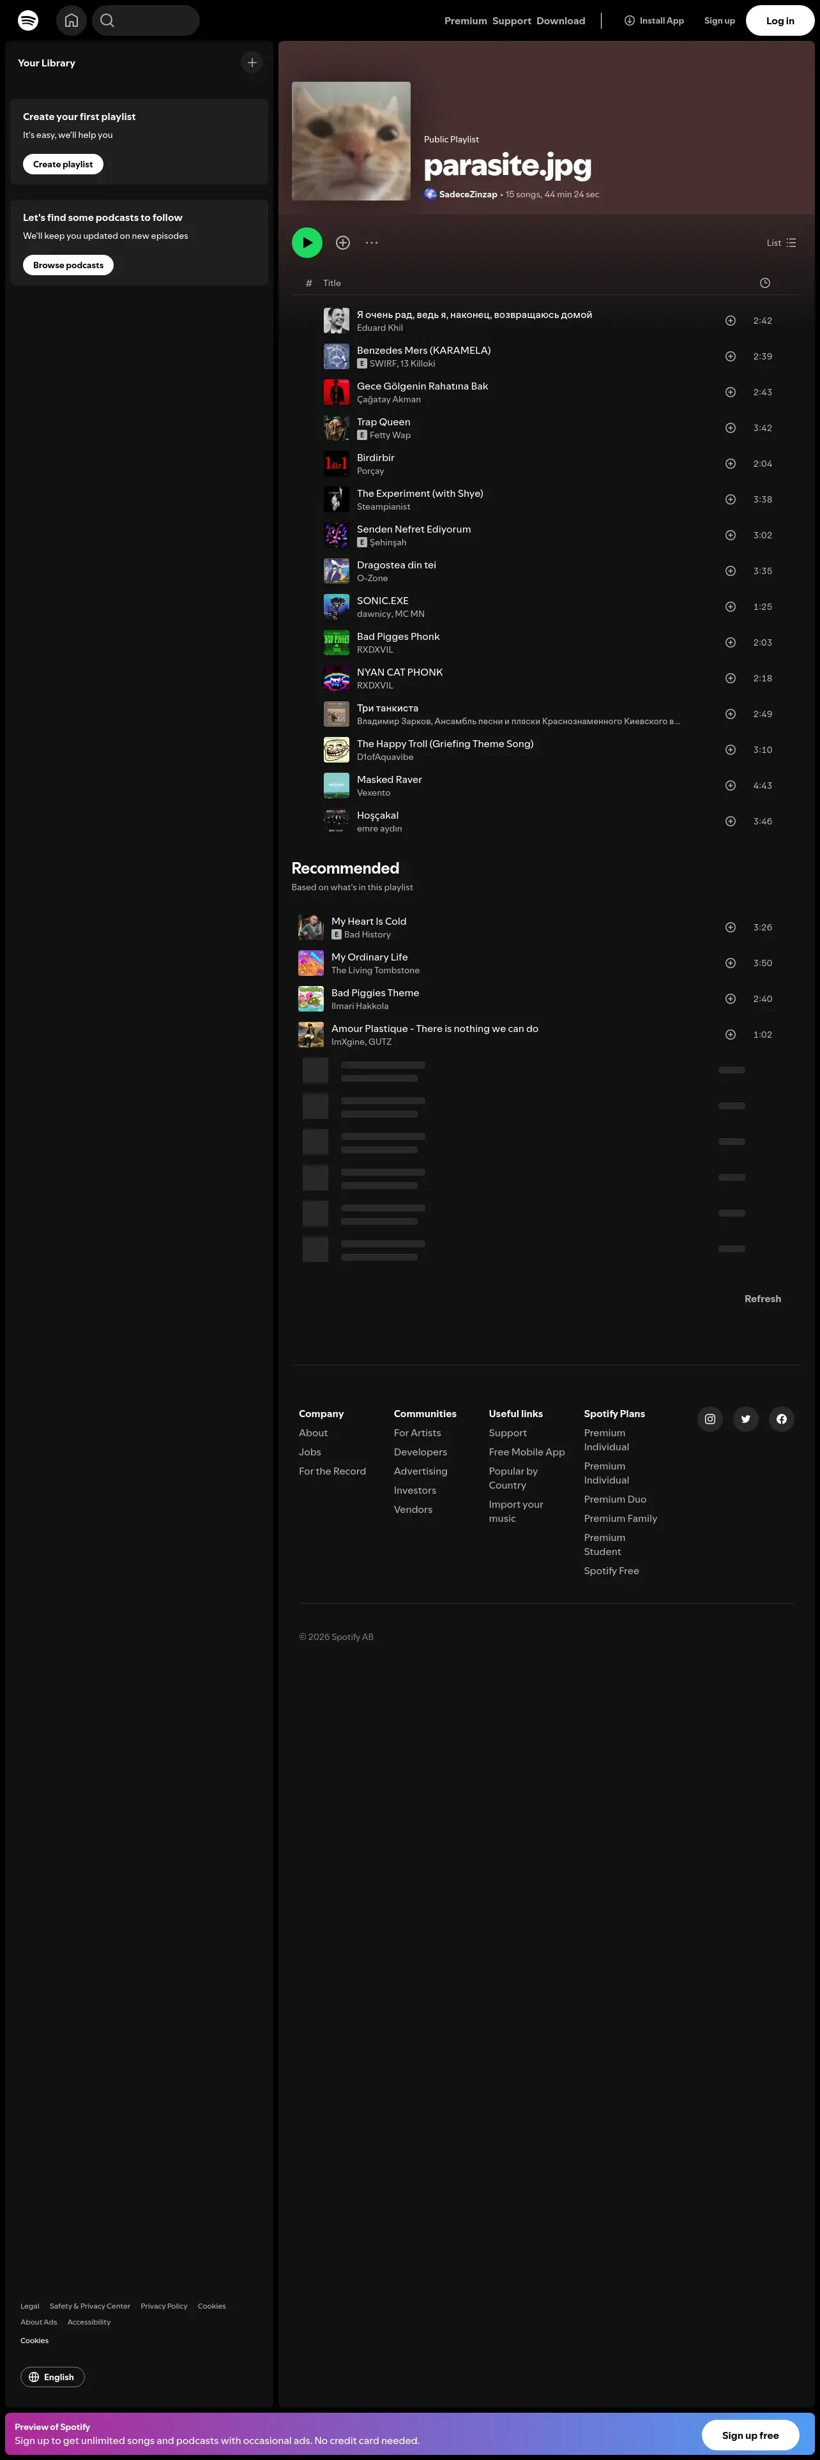Viewport: 820px width, 2460px height.
Task: Add Benzedes Mers (KARAMELA) to library
Action: click(x=730, y=356)
